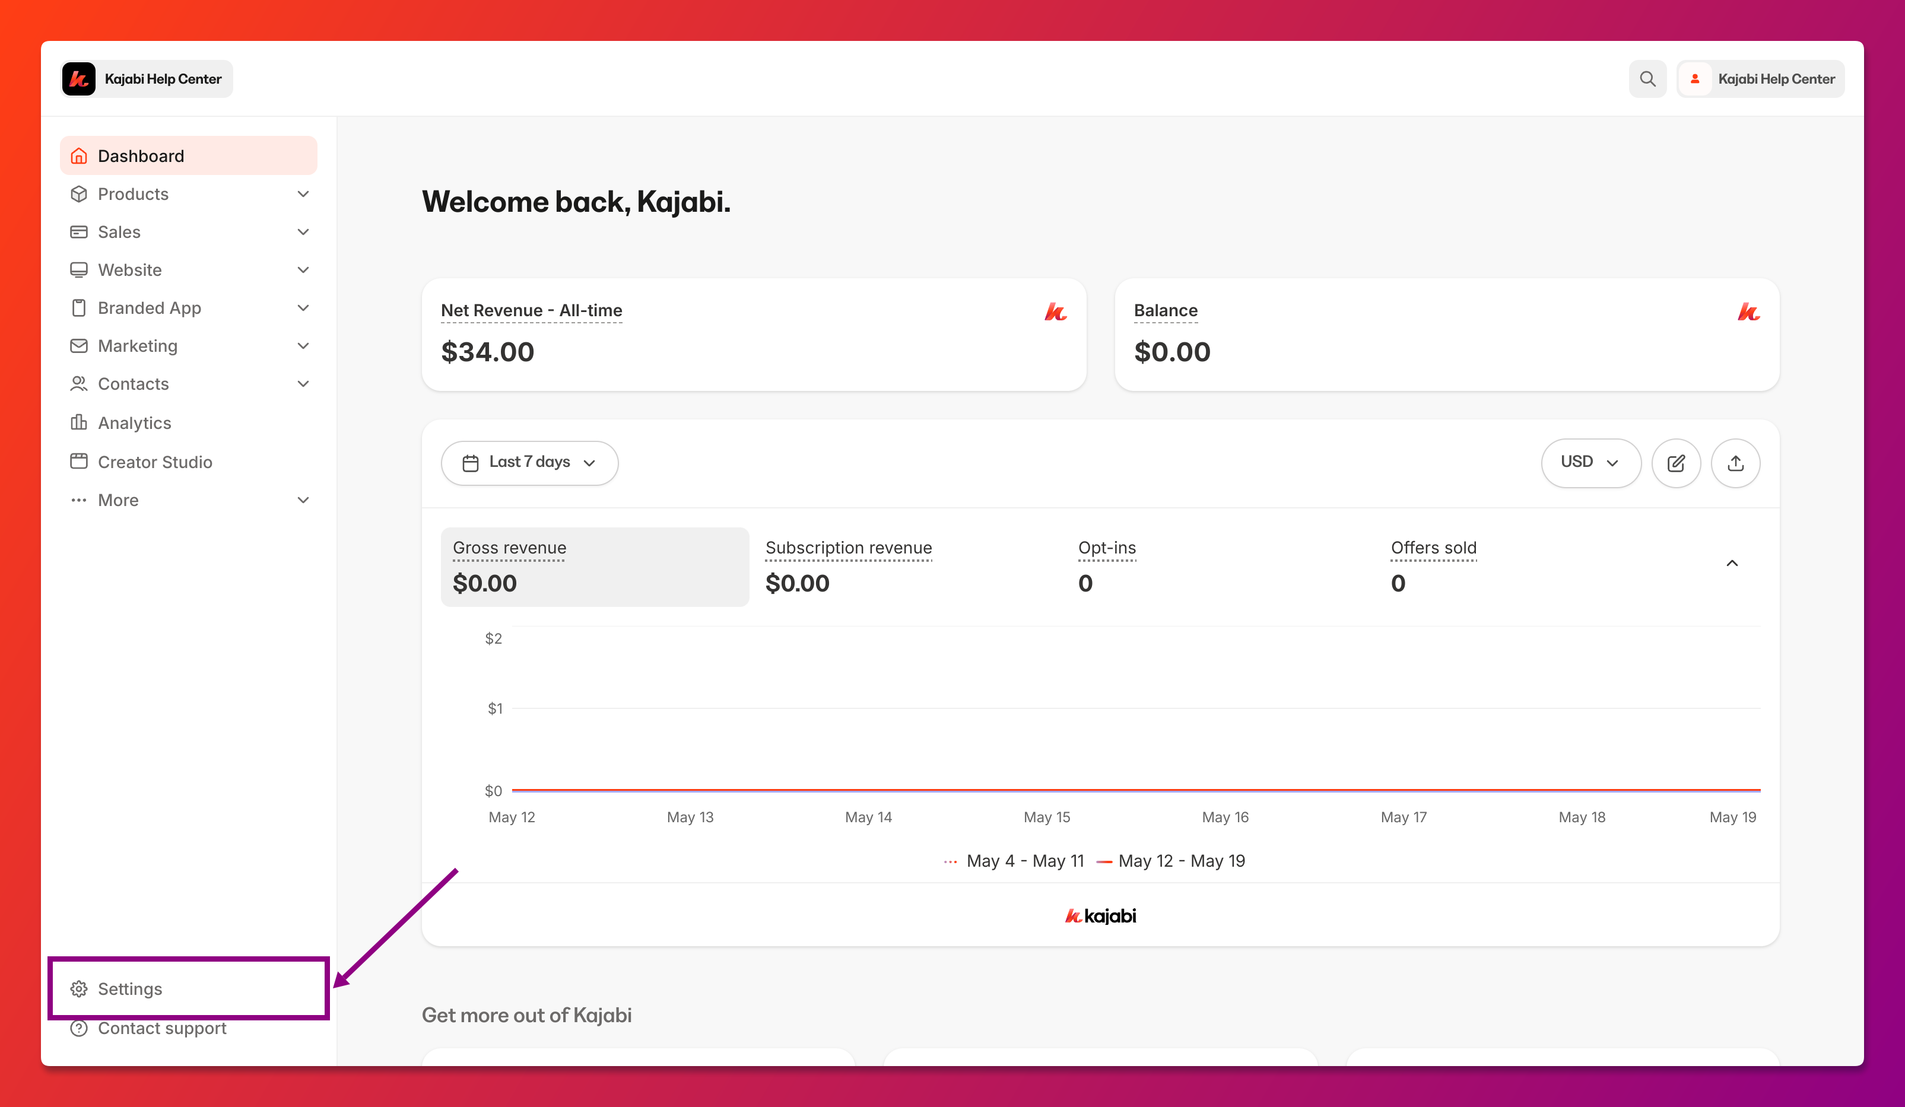The height and width of the screenshot is (1107, 1905).
Task: Expand the Branded App menu chevron
Action: [x=303, y=307]
